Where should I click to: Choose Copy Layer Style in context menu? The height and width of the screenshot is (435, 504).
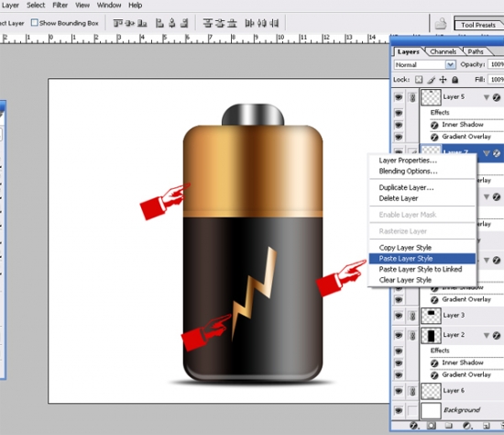[422, 248]
